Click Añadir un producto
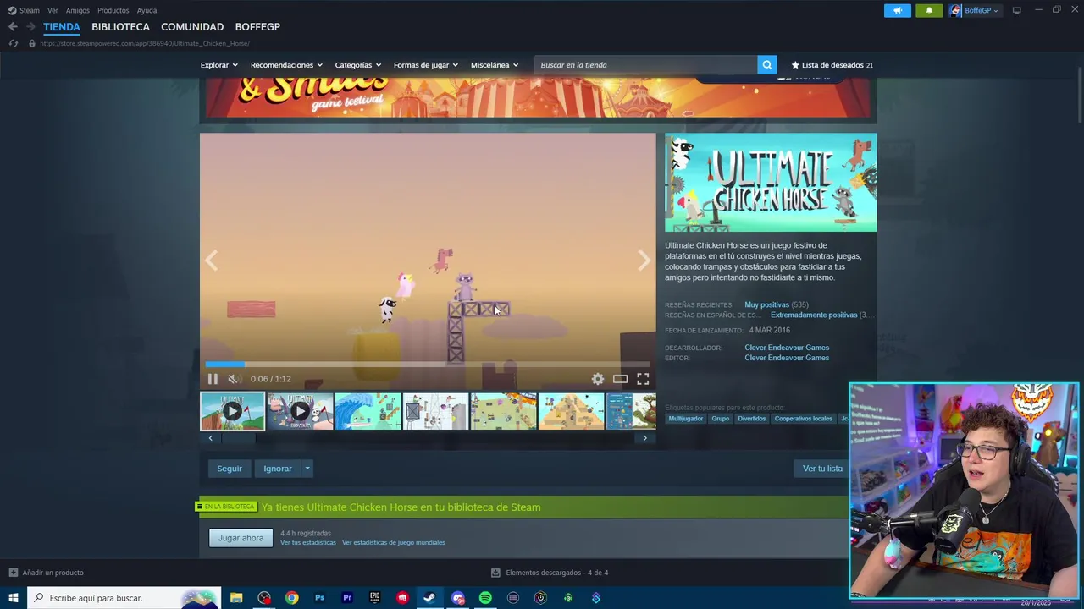This screenshot has height=609, width=1084. [x=47, y=573]
